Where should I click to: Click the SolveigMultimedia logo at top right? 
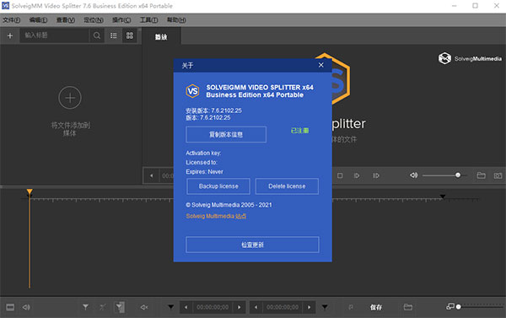[470, 58]
